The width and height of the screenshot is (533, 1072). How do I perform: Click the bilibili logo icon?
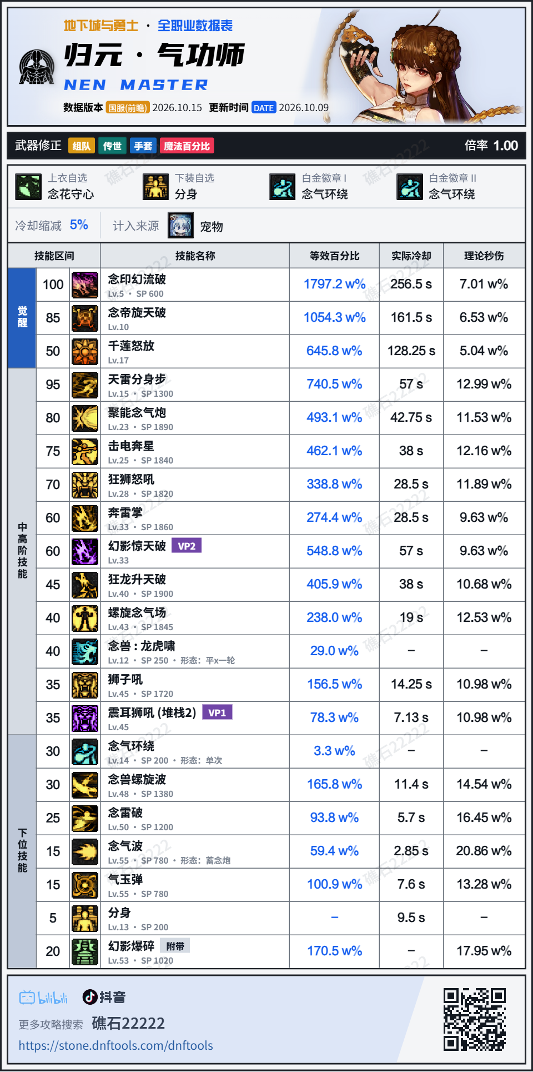pos(43,998)
